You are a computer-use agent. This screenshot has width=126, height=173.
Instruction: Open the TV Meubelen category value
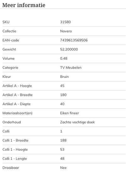[x=71, y=68]
